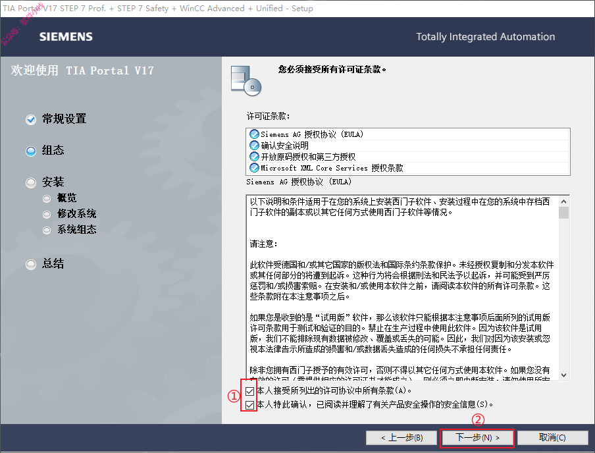Click the installer computer and disc icon

click(x=246, y=80)
